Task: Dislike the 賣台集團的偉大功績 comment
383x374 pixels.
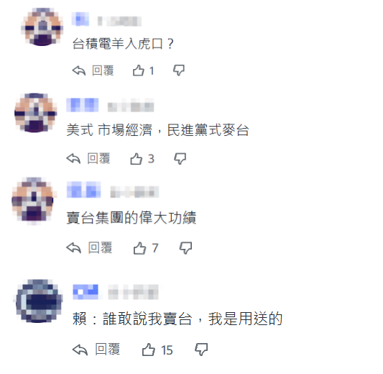Action: (x=185, y=248)
